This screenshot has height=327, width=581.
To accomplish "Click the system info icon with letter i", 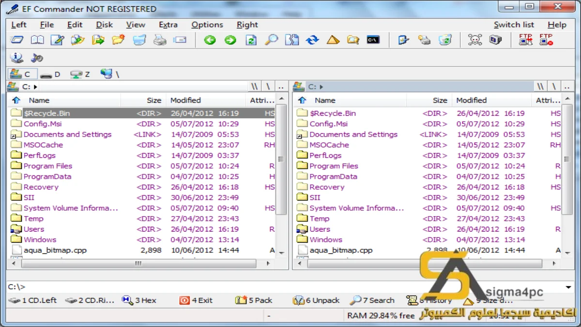I will click(x=17, y=58).
